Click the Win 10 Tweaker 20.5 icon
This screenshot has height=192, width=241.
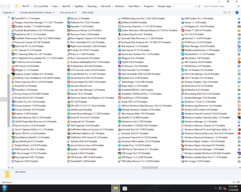(183, 70)
